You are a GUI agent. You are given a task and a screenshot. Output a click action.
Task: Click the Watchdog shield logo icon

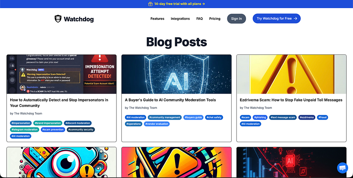(58, 19)
